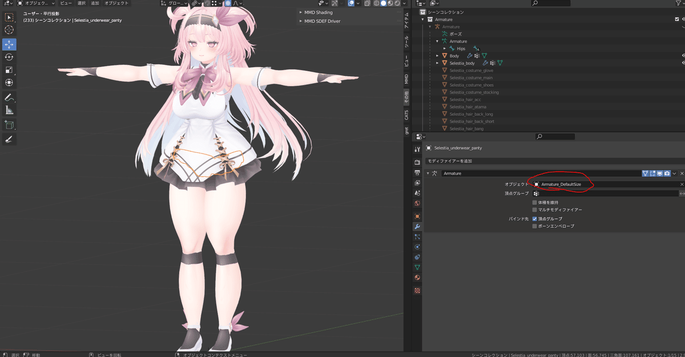This screenshot has height=357, width=685.
Task: Select the Cursor tool
Action: [x=10, y=30]
